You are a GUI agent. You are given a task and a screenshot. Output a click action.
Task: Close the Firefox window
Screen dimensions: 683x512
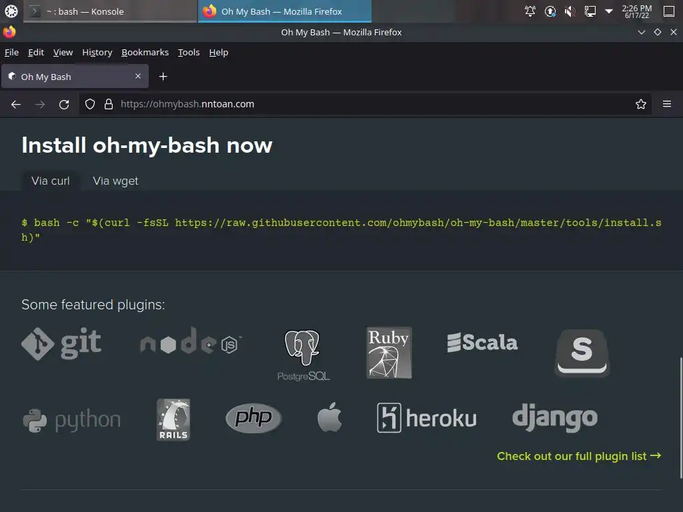pyautogui.click(x=674, y=32)
